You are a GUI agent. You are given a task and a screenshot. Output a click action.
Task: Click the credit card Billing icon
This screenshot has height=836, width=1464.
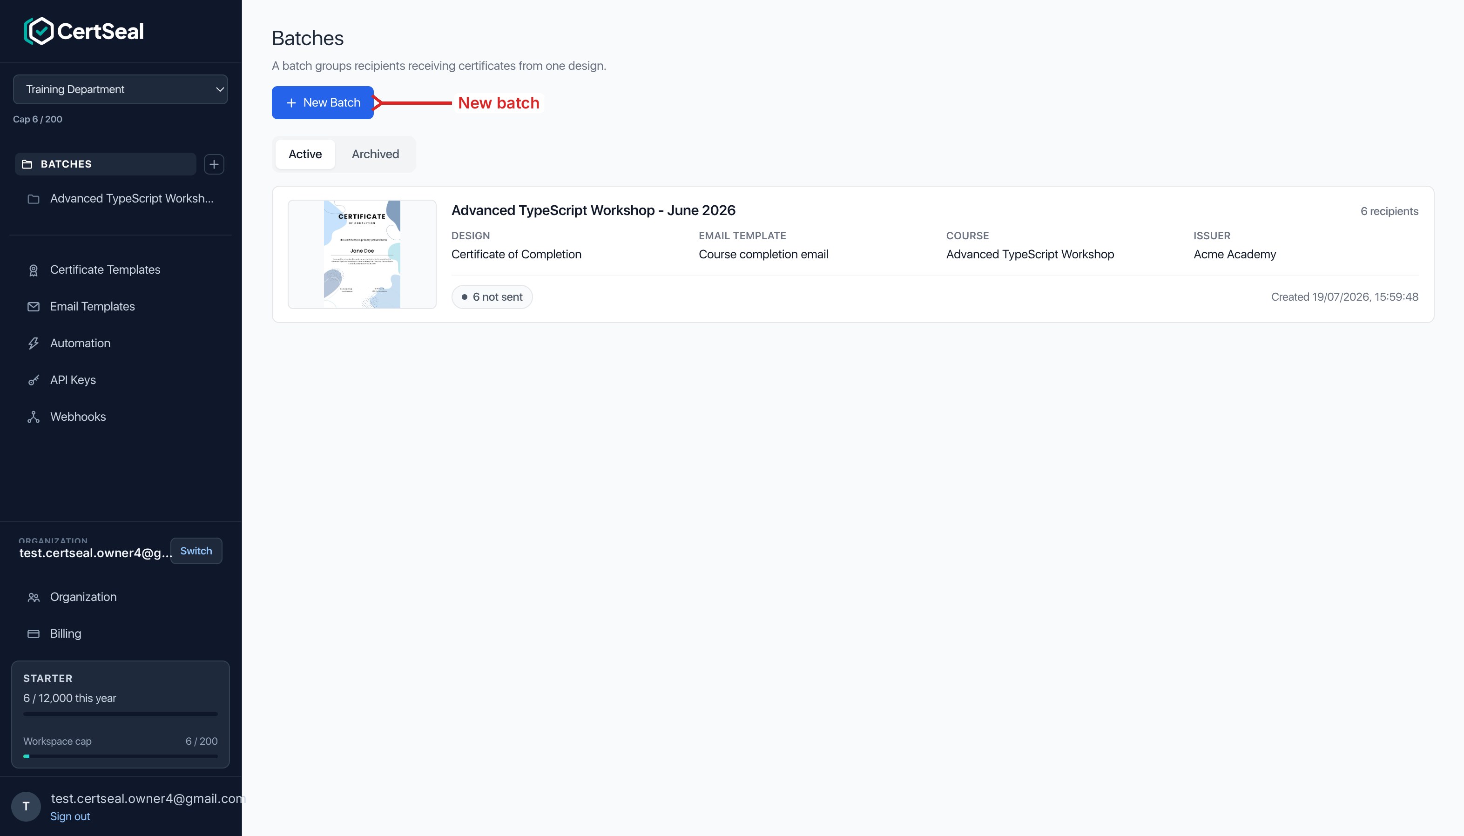[x=34, y=634]
